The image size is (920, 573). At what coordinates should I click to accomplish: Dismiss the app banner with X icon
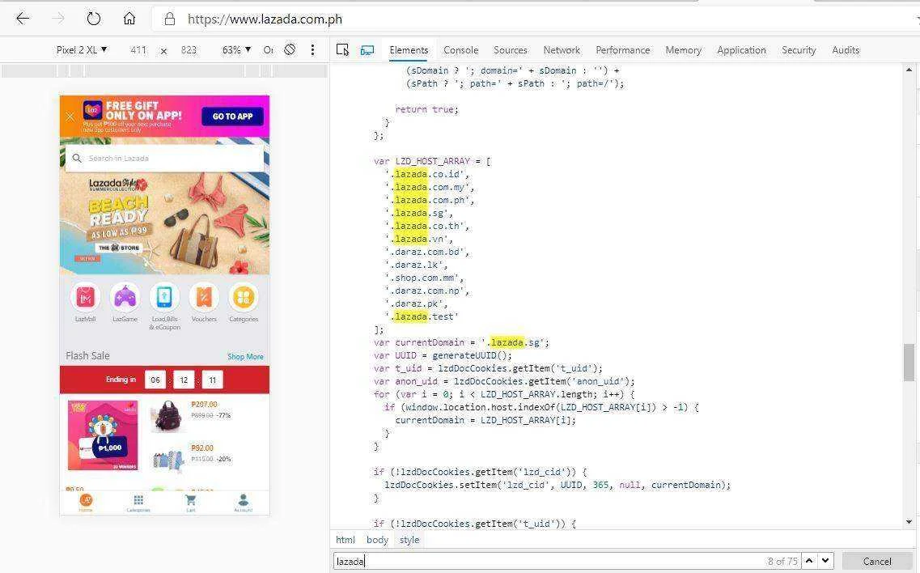70,117
